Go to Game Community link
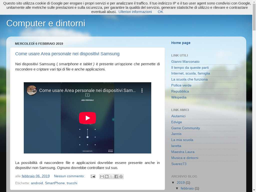Viewport: 256px width, 192px height. 185,128
